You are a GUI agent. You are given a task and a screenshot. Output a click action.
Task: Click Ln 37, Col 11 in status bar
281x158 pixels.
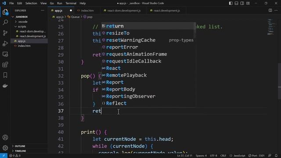(184, 156)
